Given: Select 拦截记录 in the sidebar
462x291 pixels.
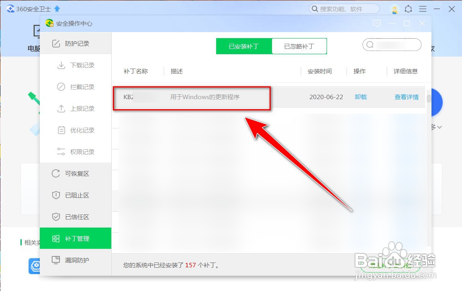Looking at the screenshot, I should (76, 87).
